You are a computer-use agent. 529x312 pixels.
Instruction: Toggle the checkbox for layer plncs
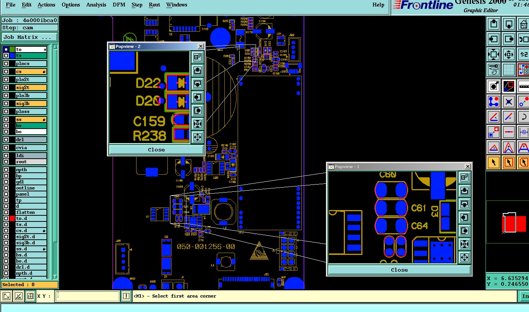pos(6,64)
